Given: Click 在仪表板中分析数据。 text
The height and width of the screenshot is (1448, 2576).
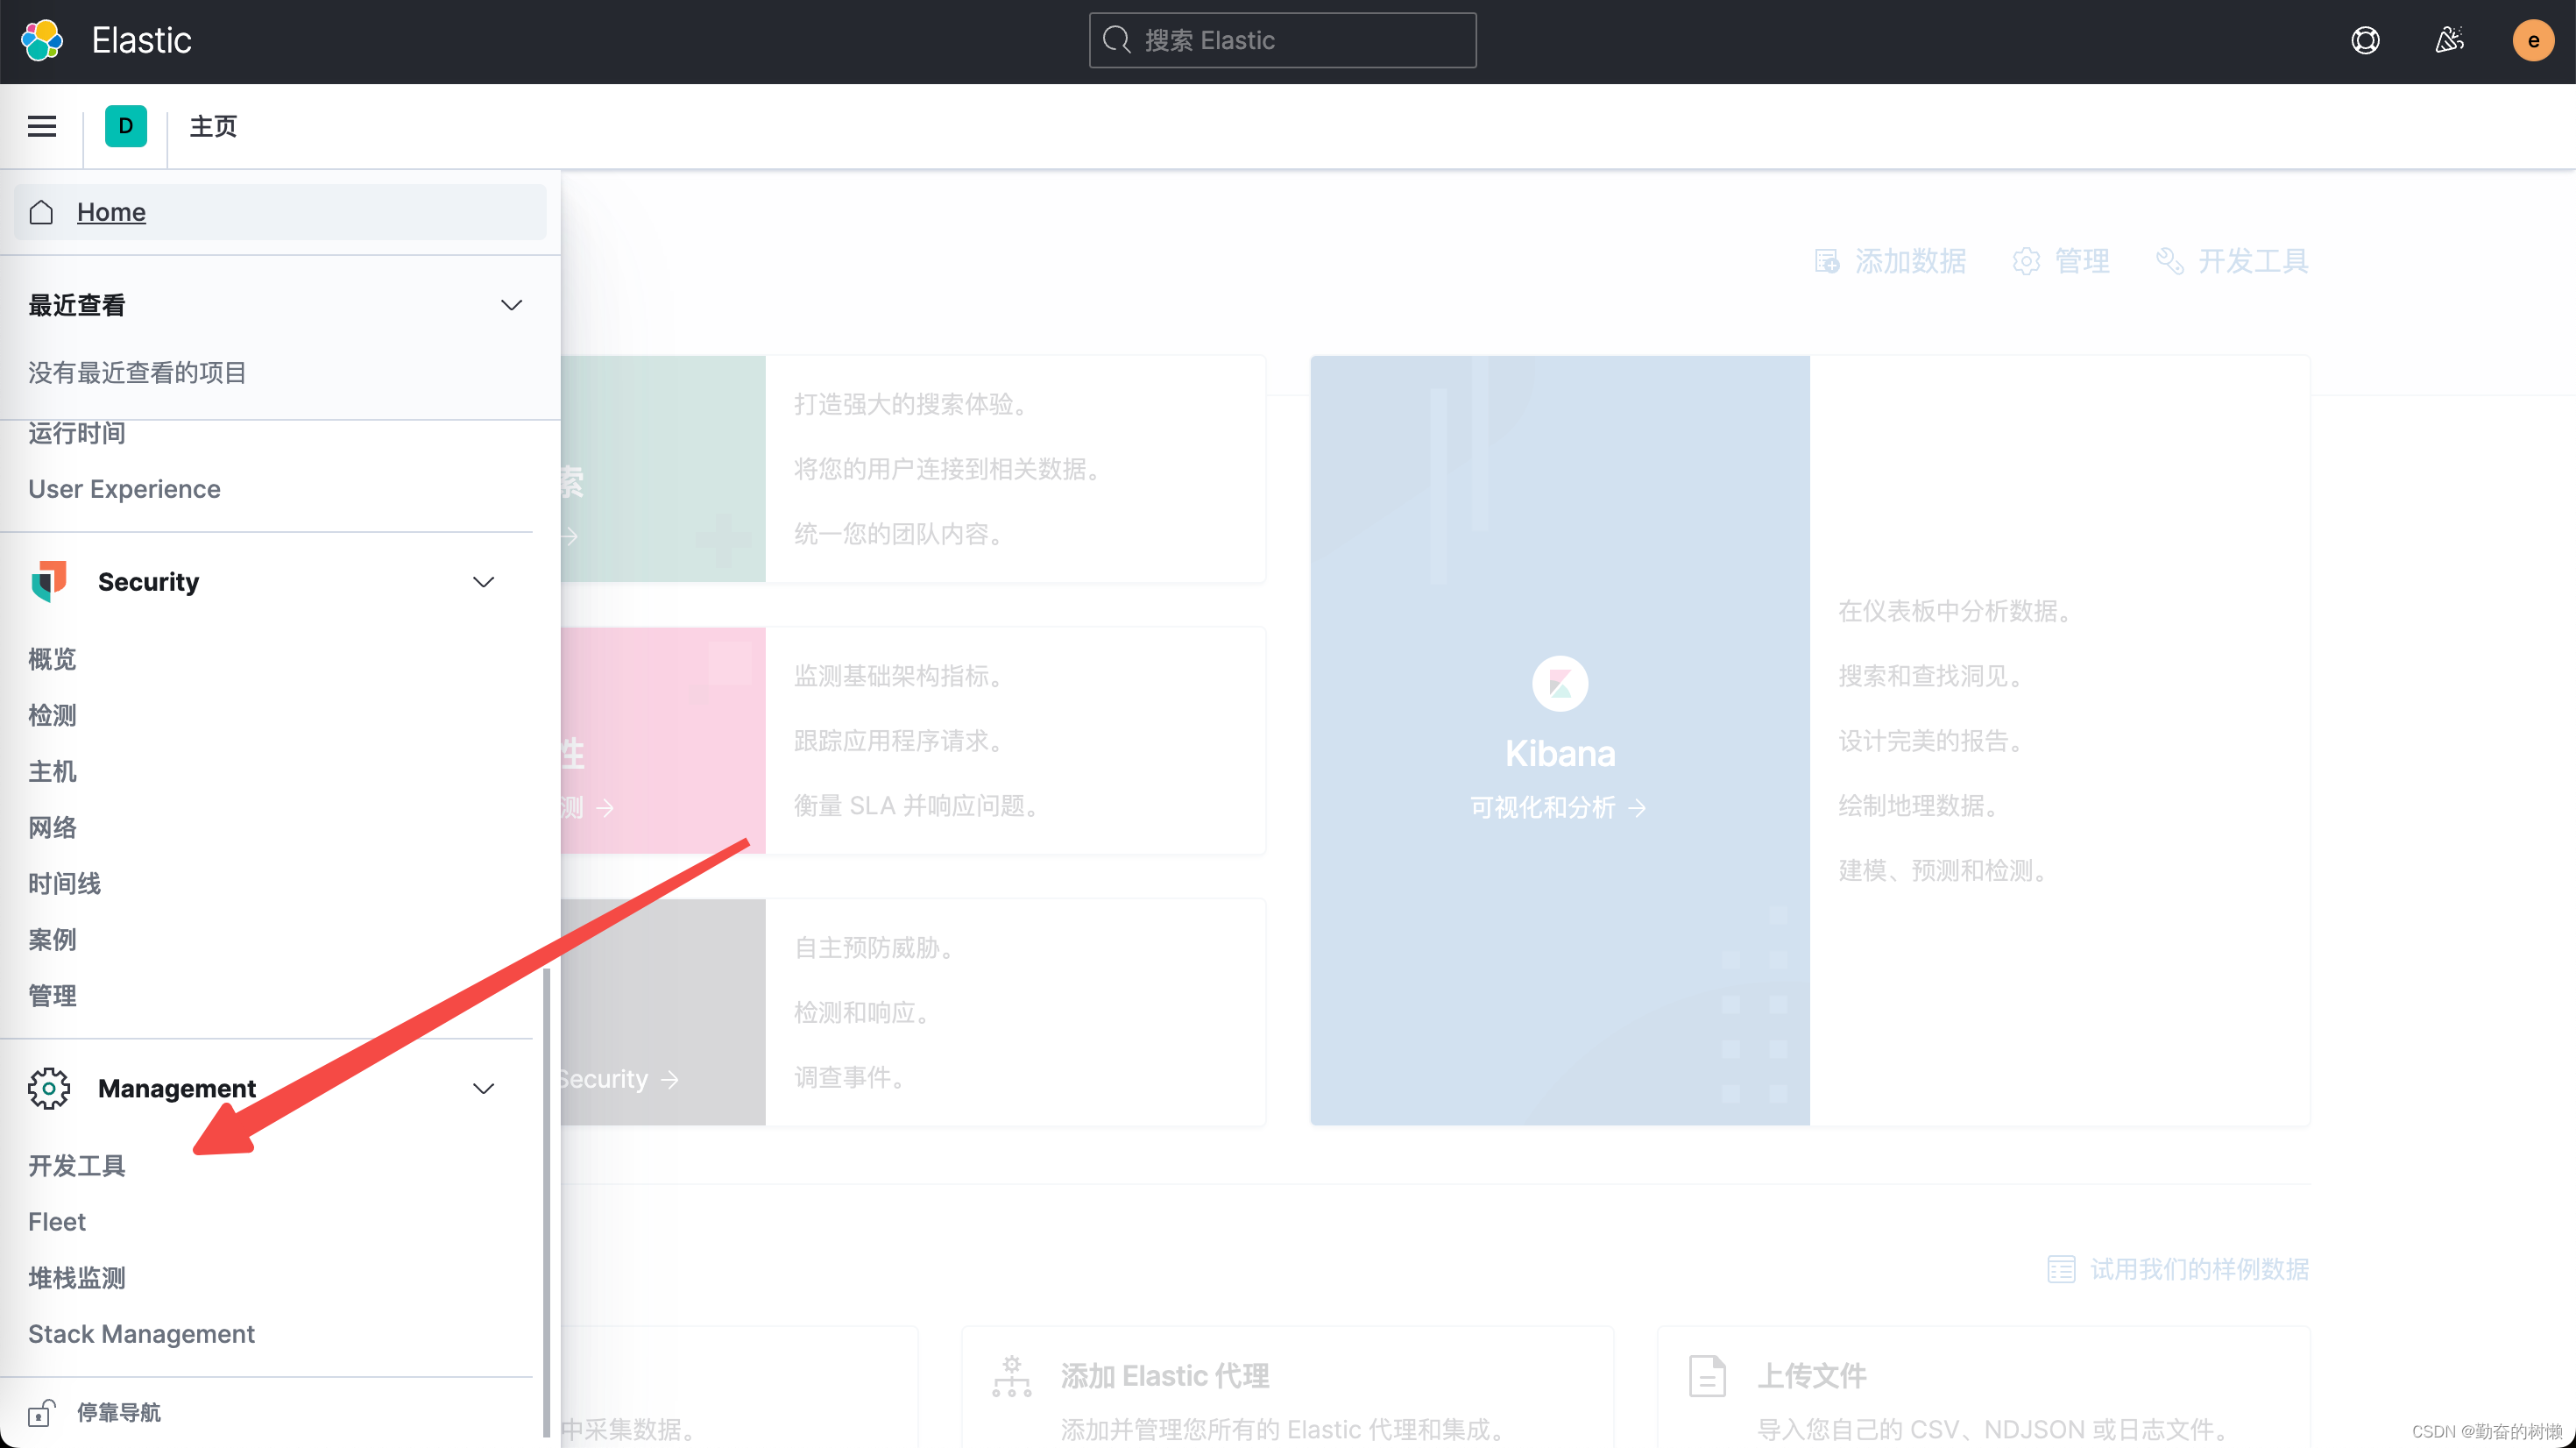Looking at the screenshot, I should click(x=1955, y=612).
